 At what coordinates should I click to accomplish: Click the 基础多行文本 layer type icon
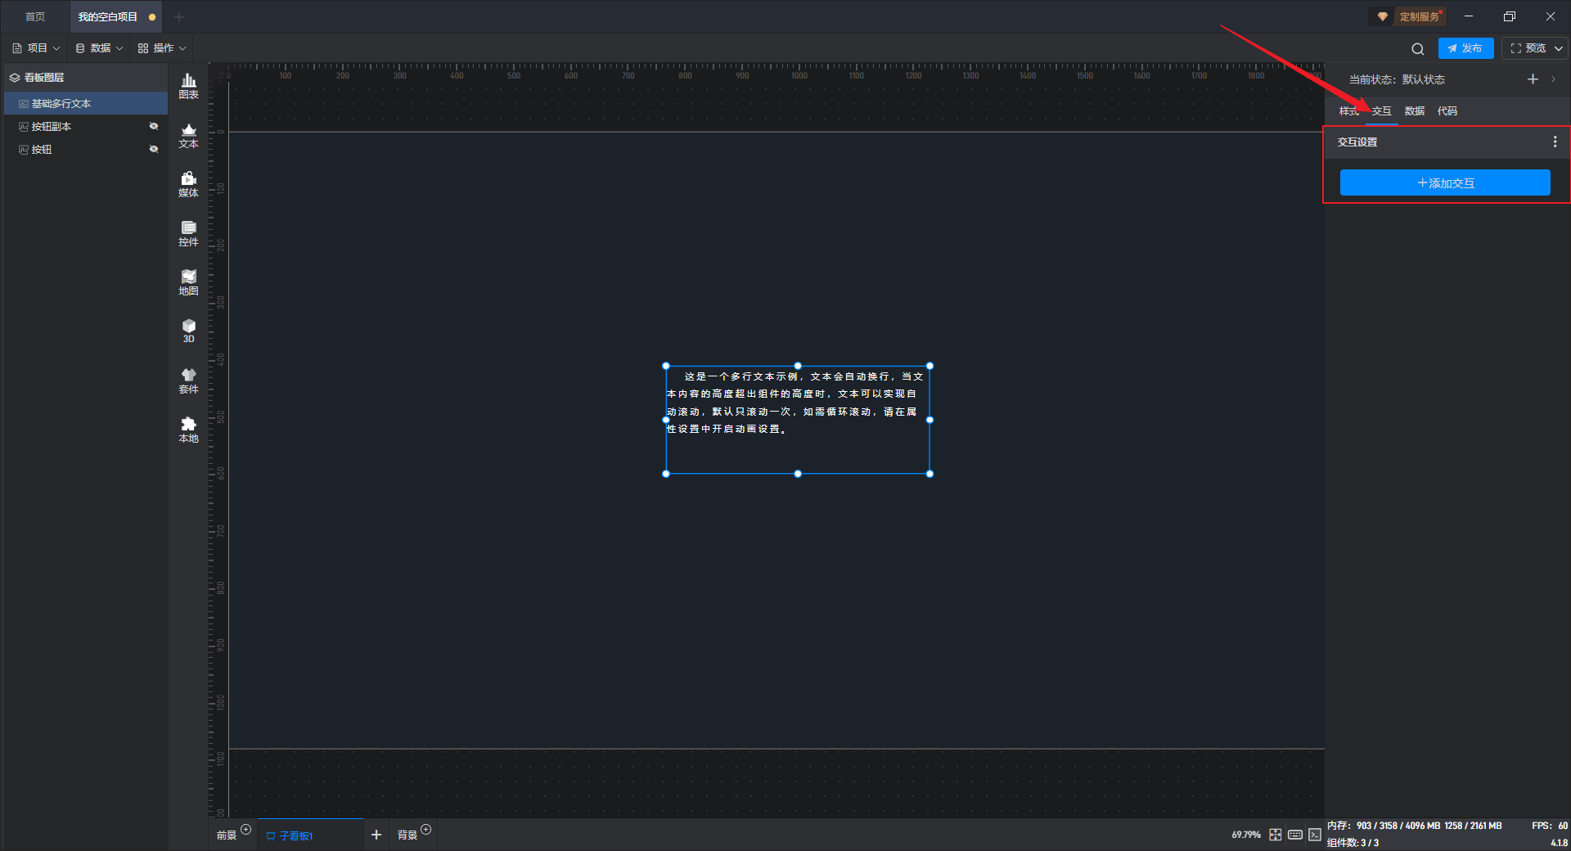point(24,104)
